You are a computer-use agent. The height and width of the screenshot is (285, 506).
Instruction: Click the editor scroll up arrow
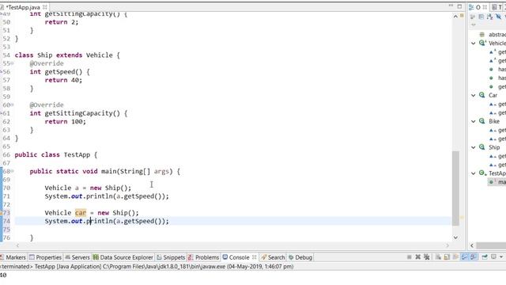tap(455, 17)
